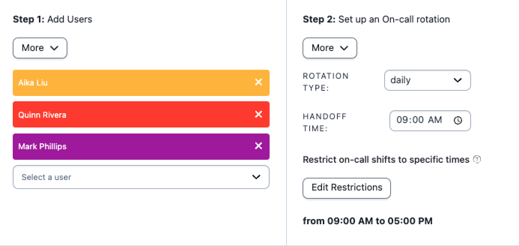Image resolution: width=519 pixels, height=246 pixels.
Task: Remove Aika Liu with the X icon
Action: click(x=258, y=82)
